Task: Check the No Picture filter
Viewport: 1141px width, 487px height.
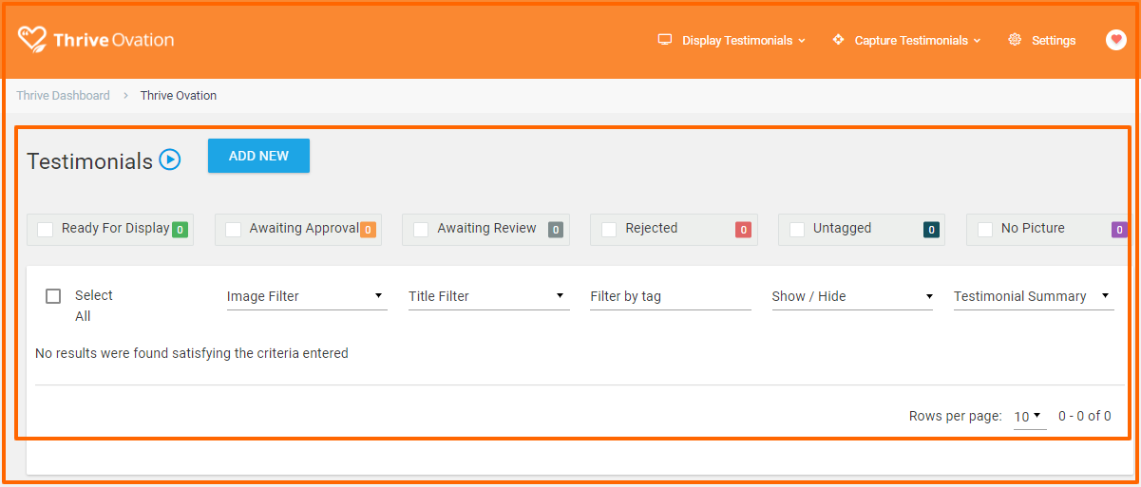Action: point(985,229)
